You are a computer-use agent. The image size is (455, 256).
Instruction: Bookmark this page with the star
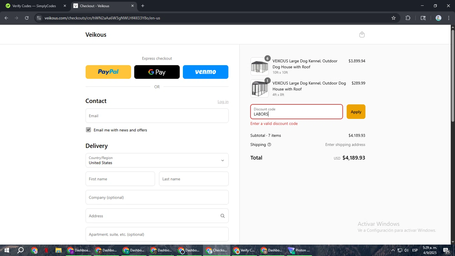point(393,18)
